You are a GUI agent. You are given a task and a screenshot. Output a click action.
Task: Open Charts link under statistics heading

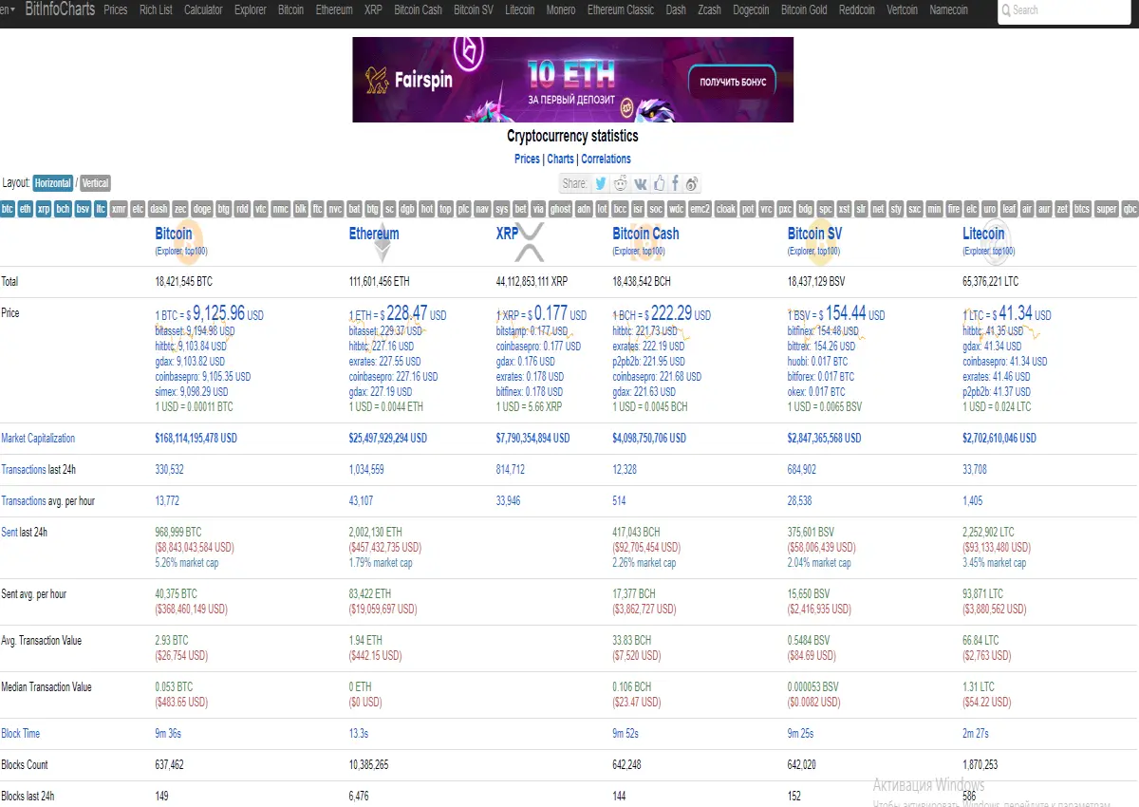point(560,160)
